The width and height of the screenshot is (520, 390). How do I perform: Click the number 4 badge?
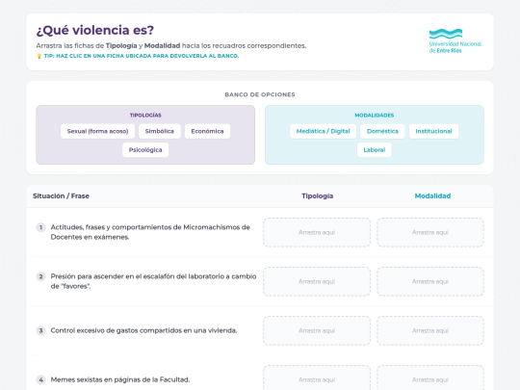click(x=40, y=379)
